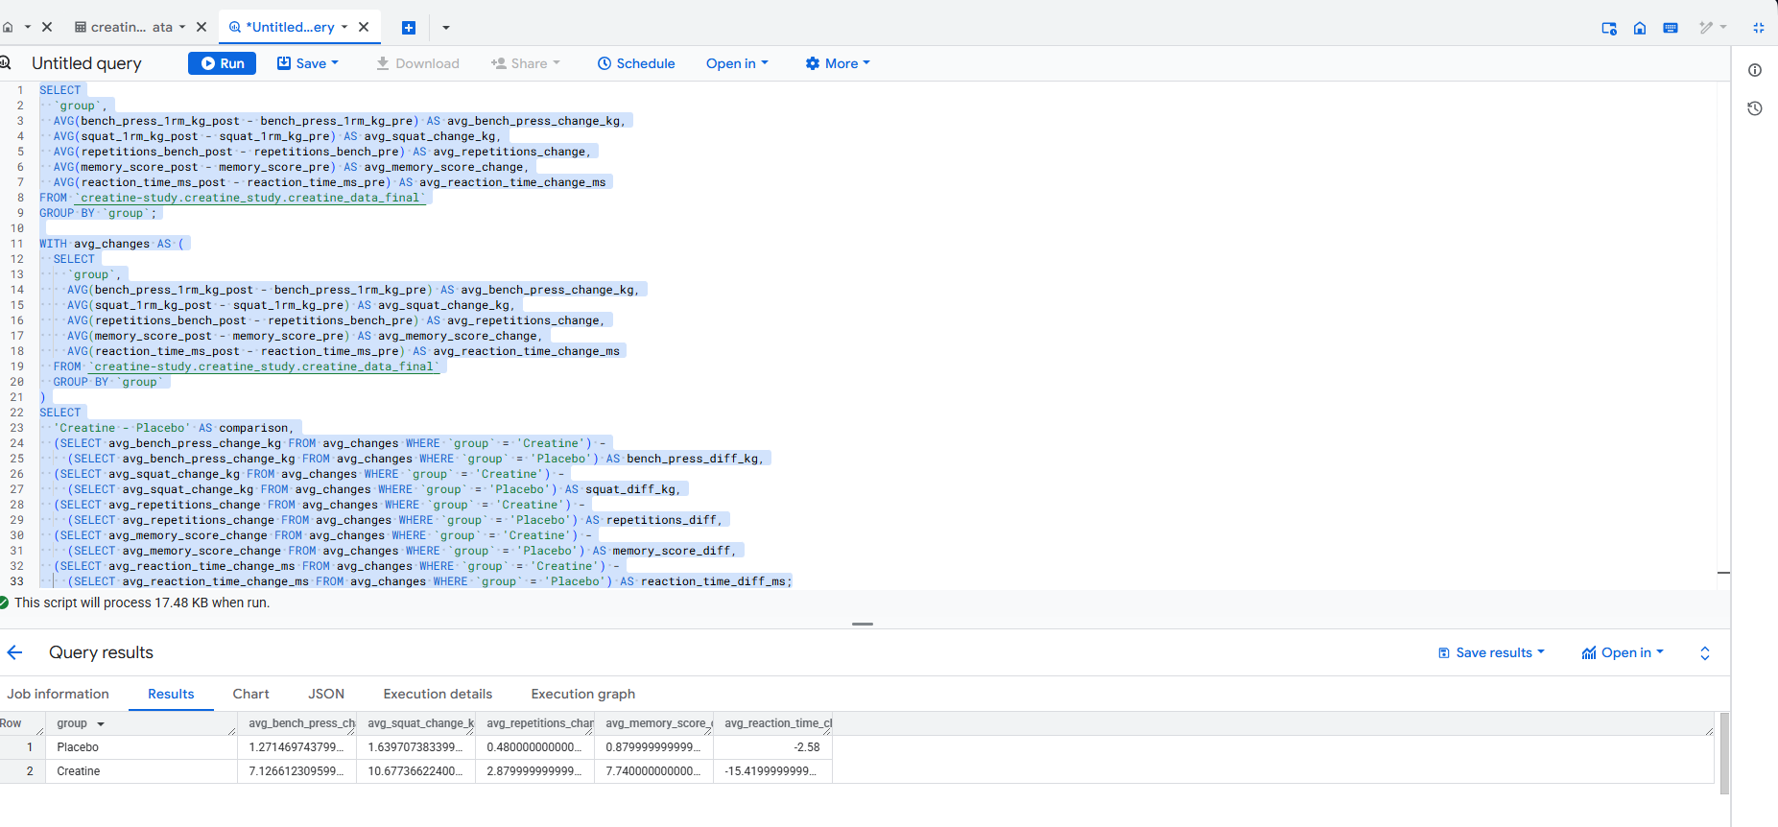Open the More settings dropdown

coord(837,63)
